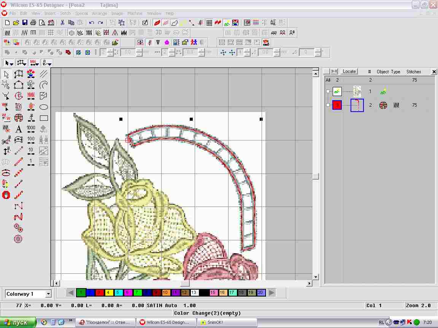Viewport: 438px width, 328px height.
Task: Select the rectangle shape tool
Action: coord(44,118)
